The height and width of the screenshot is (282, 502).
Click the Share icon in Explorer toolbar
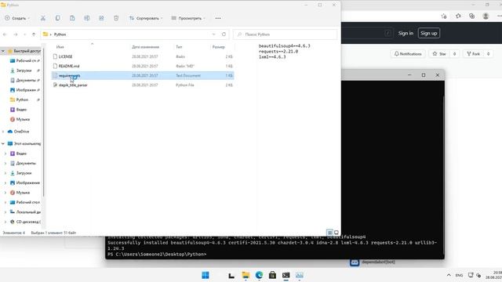click(x=101, y=18)
